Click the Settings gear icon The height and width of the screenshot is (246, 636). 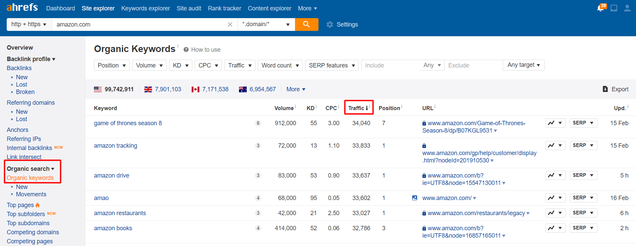pos(330,24)
